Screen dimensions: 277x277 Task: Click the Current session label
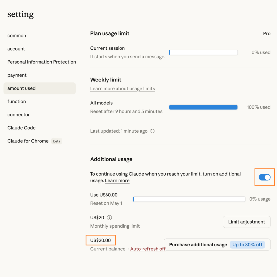(107, 48)
